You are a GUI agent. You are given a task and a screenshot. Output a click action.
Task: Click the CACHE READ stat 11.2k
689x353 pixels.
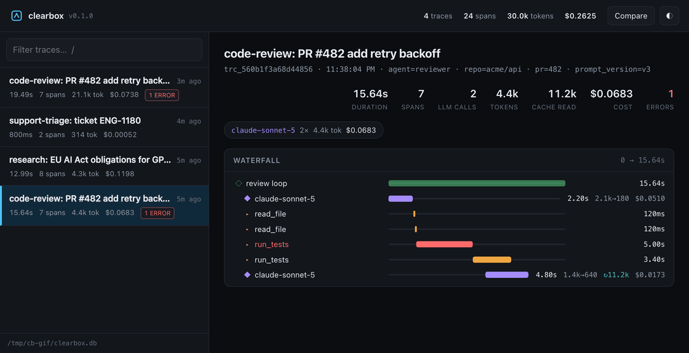click(554, 99)
